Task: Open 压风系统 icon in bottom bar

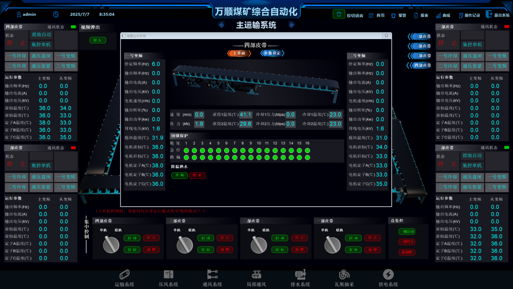Action: [x=169, y=274]
